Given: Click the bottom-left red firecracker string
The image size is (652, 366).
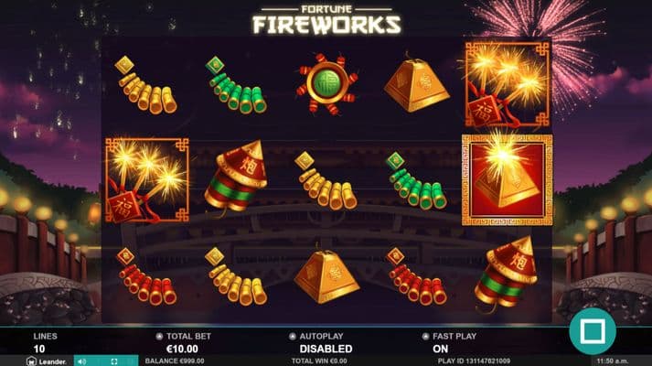Looking at the screenshot, I should click(x=146, y=276).
